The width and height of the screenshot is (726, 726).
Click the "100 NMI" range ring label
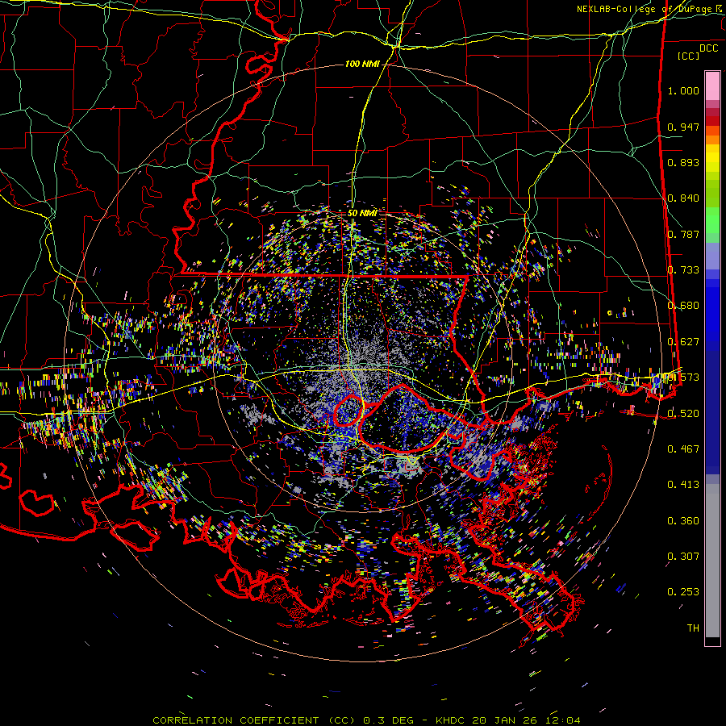362,64
